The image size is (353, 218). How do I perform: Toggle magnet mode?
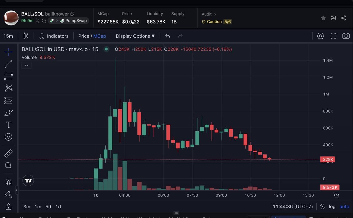pyautogui.click(x=9, y=182)
